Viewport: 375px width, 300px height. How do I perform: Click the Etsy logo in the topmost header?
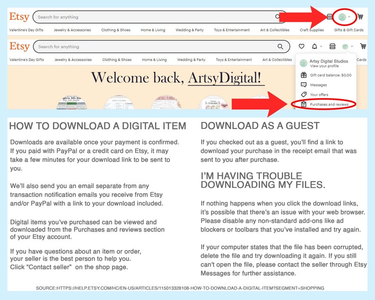(x=19, y=17)
